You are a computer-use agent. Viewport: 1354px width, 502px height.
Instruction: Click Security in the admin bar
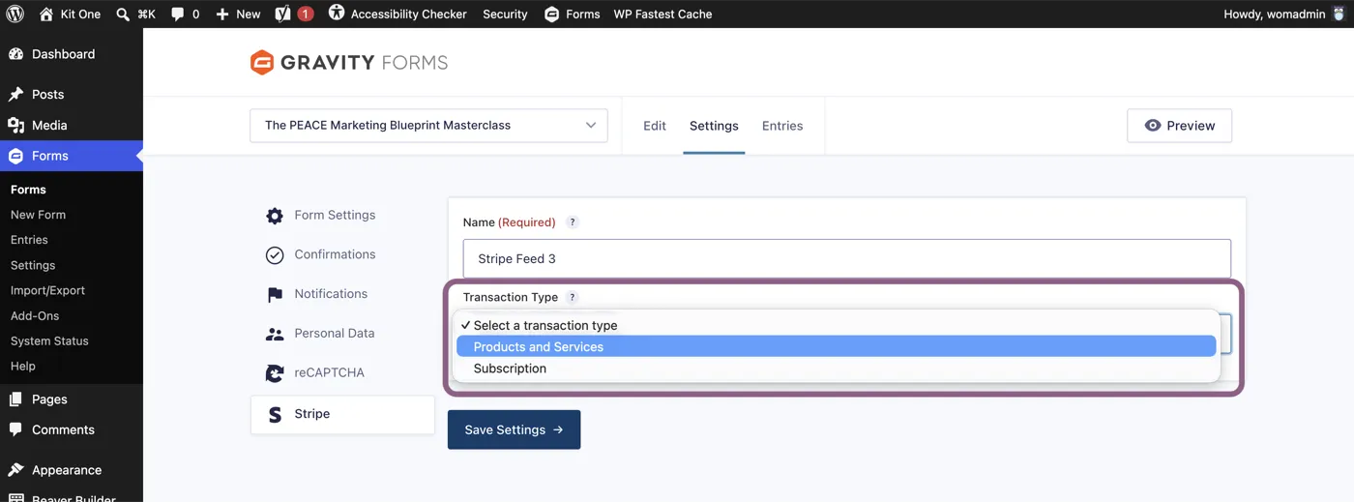pos(505,14)
